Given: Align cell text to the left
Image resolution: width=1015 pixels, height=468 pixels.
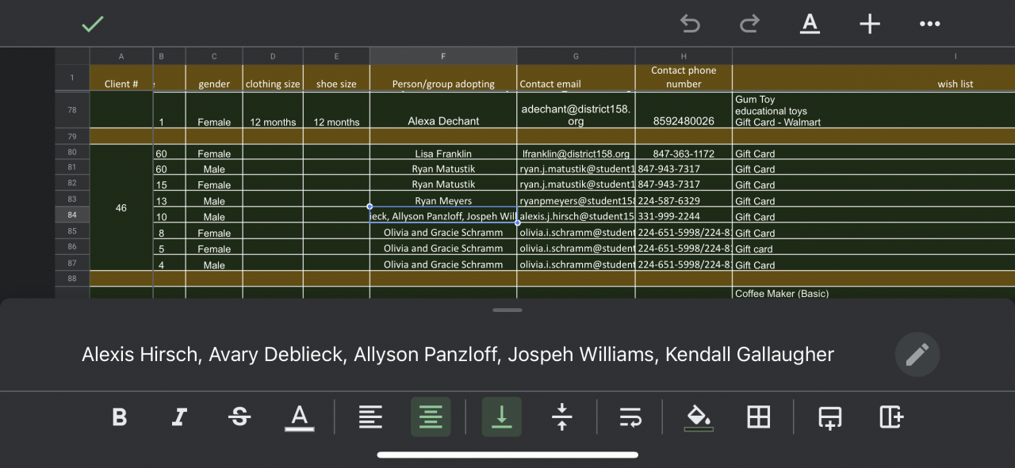Looking at the screenshot, I should pos(370,417).
